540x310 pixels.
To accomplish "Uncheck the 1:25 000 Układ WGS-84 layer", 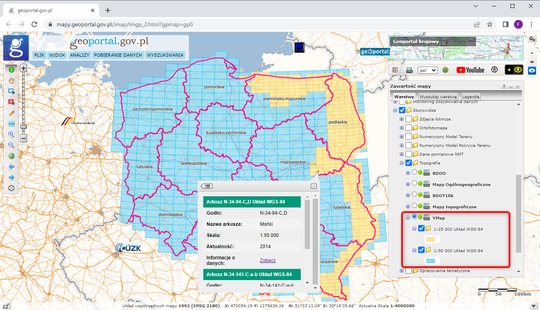I will tap(421, 229).
